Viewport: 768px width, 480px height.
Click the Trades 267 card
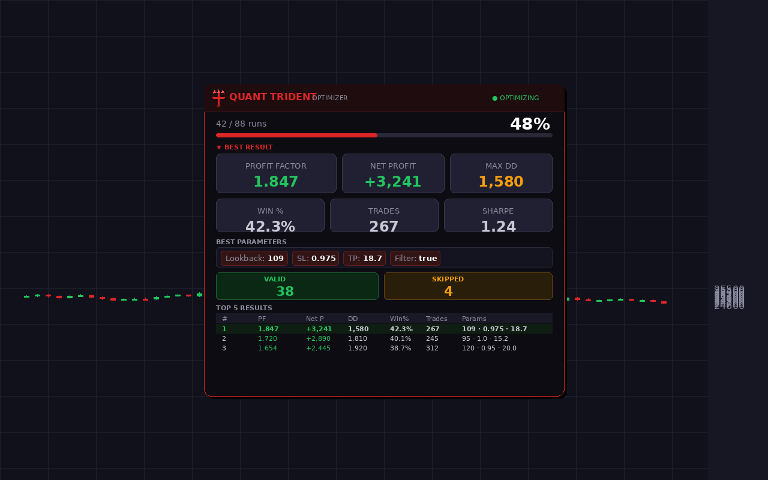click(x=384, y=215)
